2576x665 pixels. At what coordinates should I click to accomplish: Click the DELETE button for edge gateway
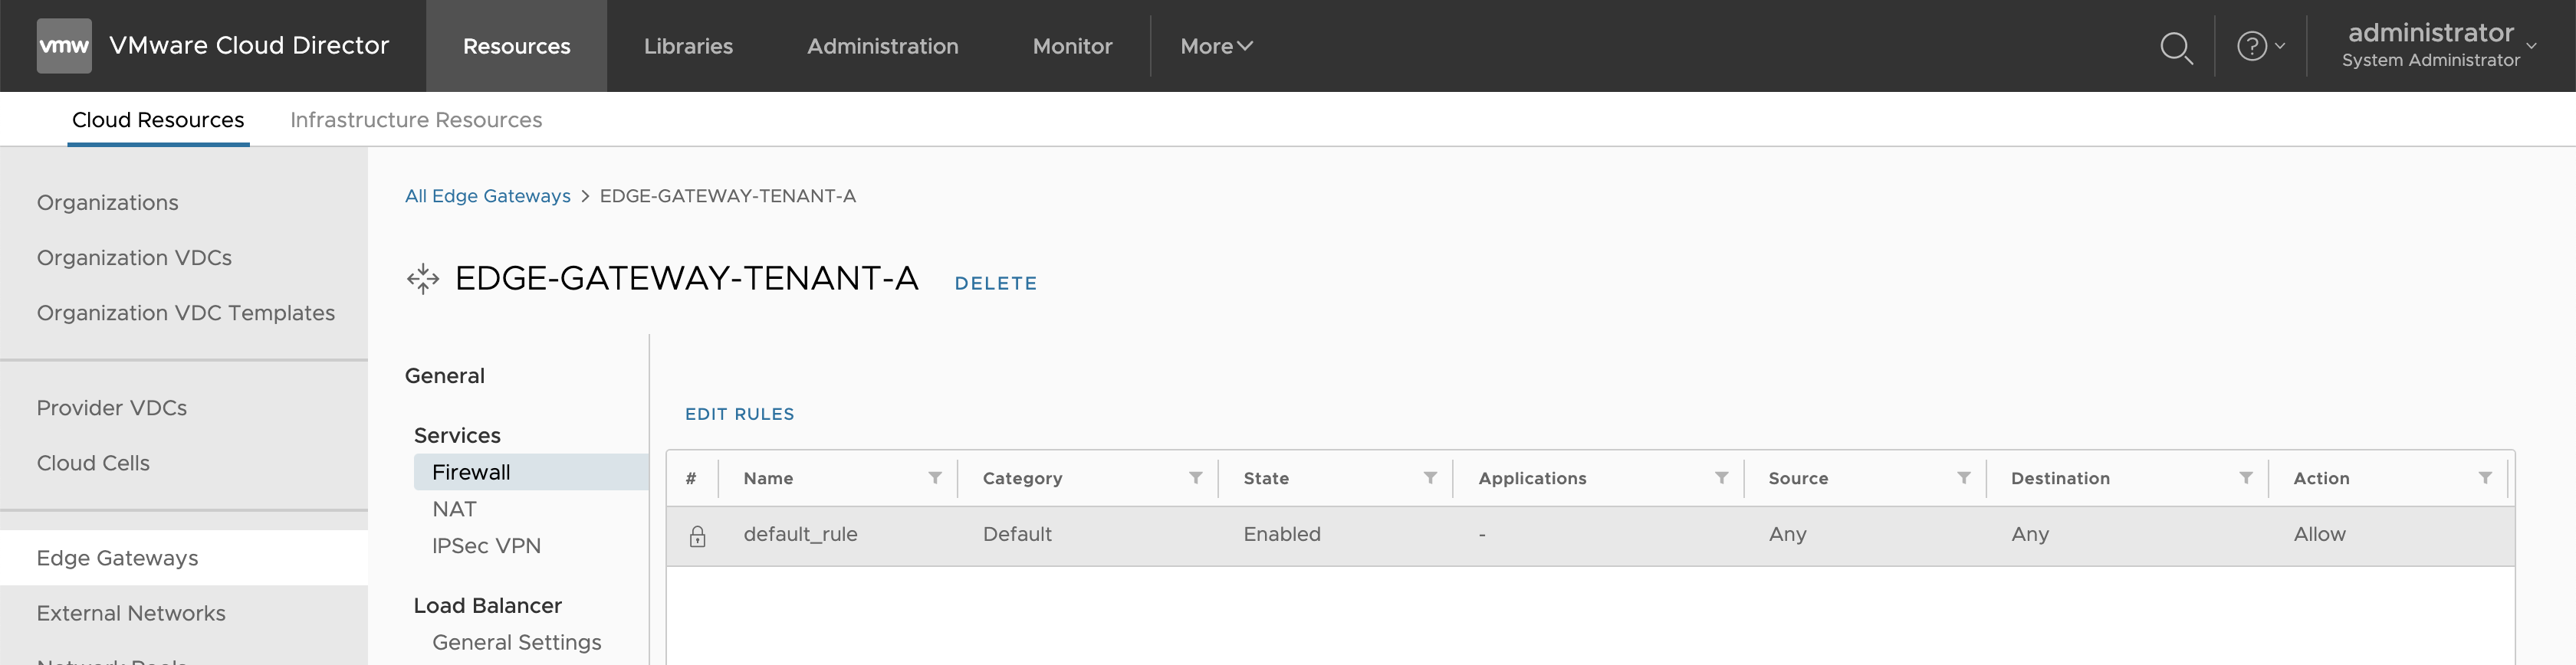tap(995, 283)
